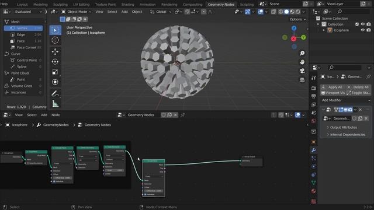Click the X axis on navigation gizmo
This screenshot has height=210, width=374.
tap(293, 38)
